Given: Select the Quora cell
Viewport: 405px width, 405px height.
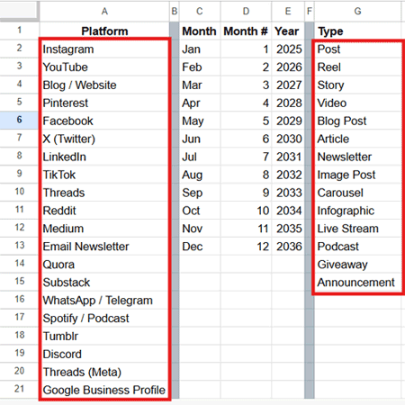Looking at the screenshot, I should (104, 264).
